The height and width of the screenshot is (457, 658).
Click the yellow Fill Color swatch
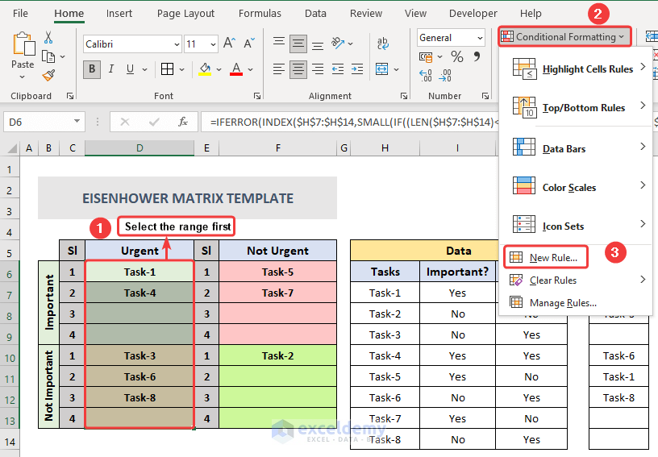point(206,69)
